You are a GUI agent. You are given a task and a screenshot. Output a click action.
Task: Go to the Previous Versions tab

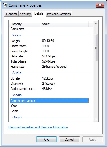click(59, 14)
